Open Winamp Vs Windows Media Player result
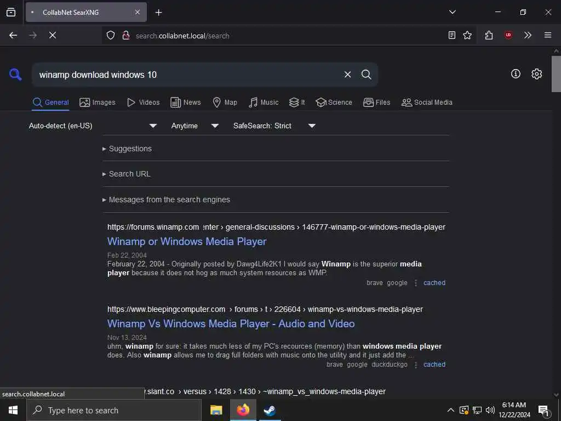Image resolution: width=561 pixels, height=421 pixels. click(x=231, y=324)
